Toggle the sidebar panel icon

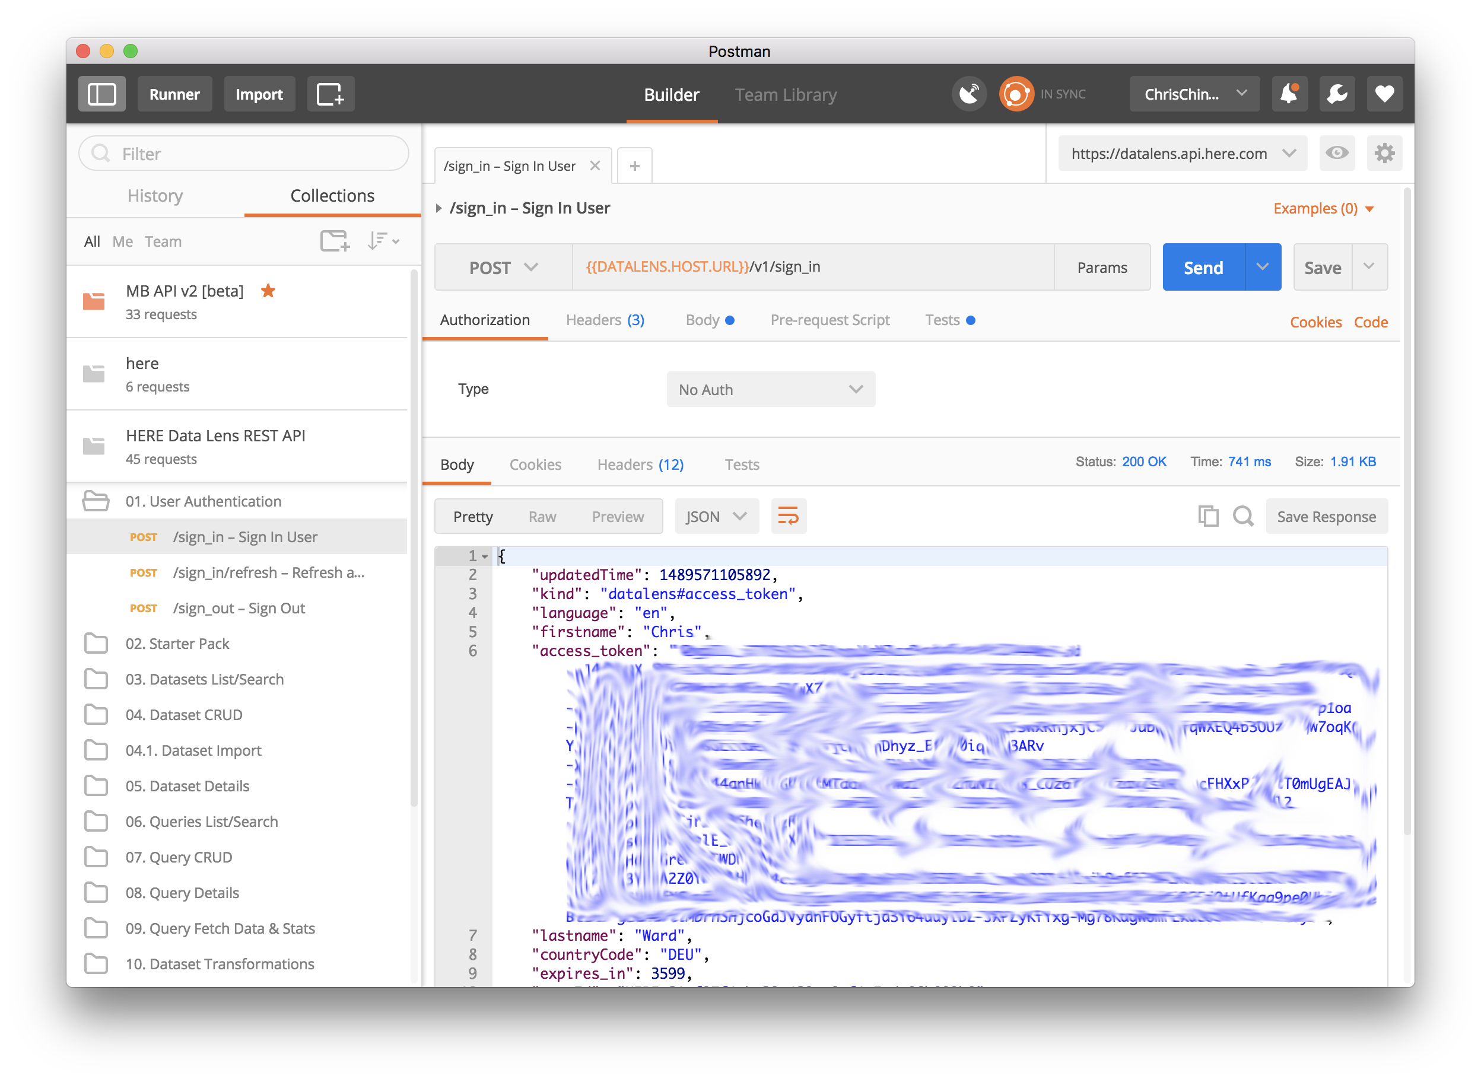(x=101, y=94)
